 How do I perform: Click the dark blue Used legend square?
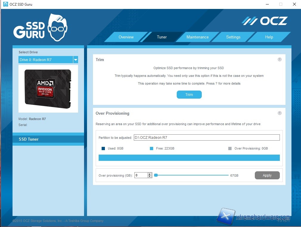pyautogui.click(x=103, y=148)
